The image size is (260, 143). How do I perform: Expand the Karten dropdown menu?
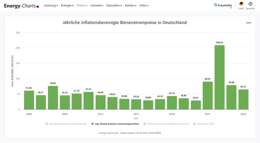(x=131, y=5)
